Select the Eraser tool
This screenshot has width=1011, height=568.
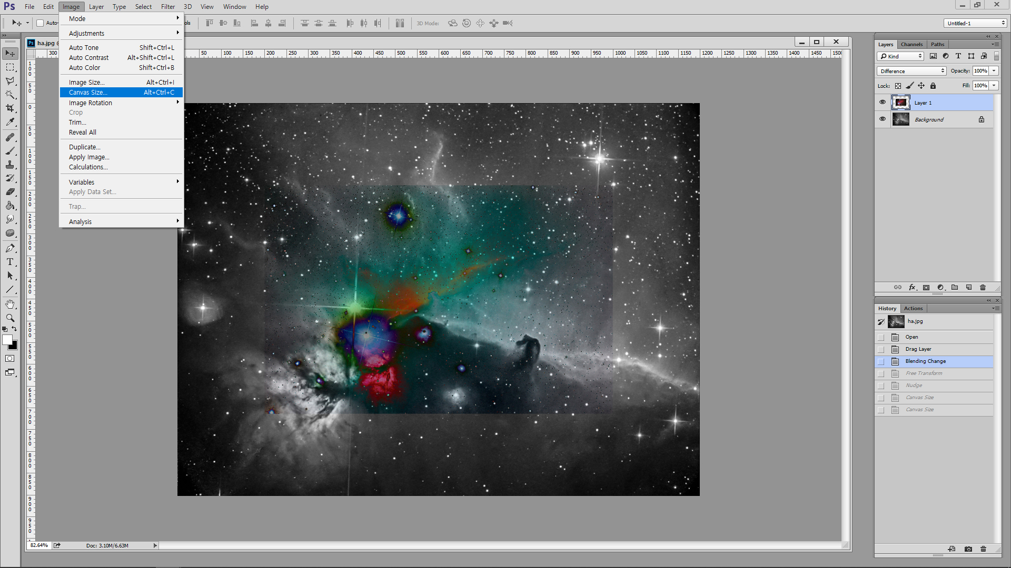point(10,192)
